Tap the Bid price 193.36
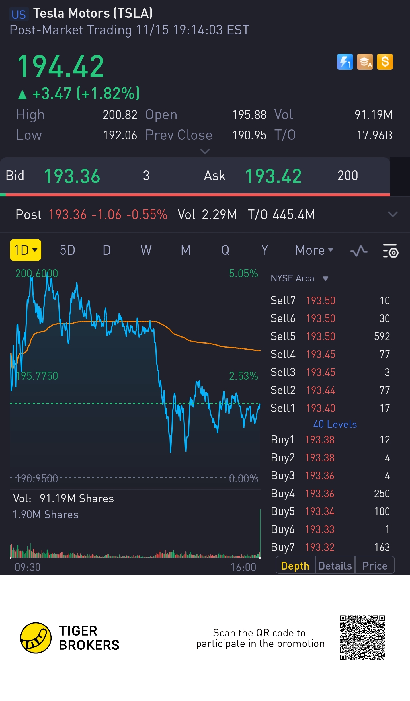Viewport: 410px width, 701px height. [x=72, y=176]
